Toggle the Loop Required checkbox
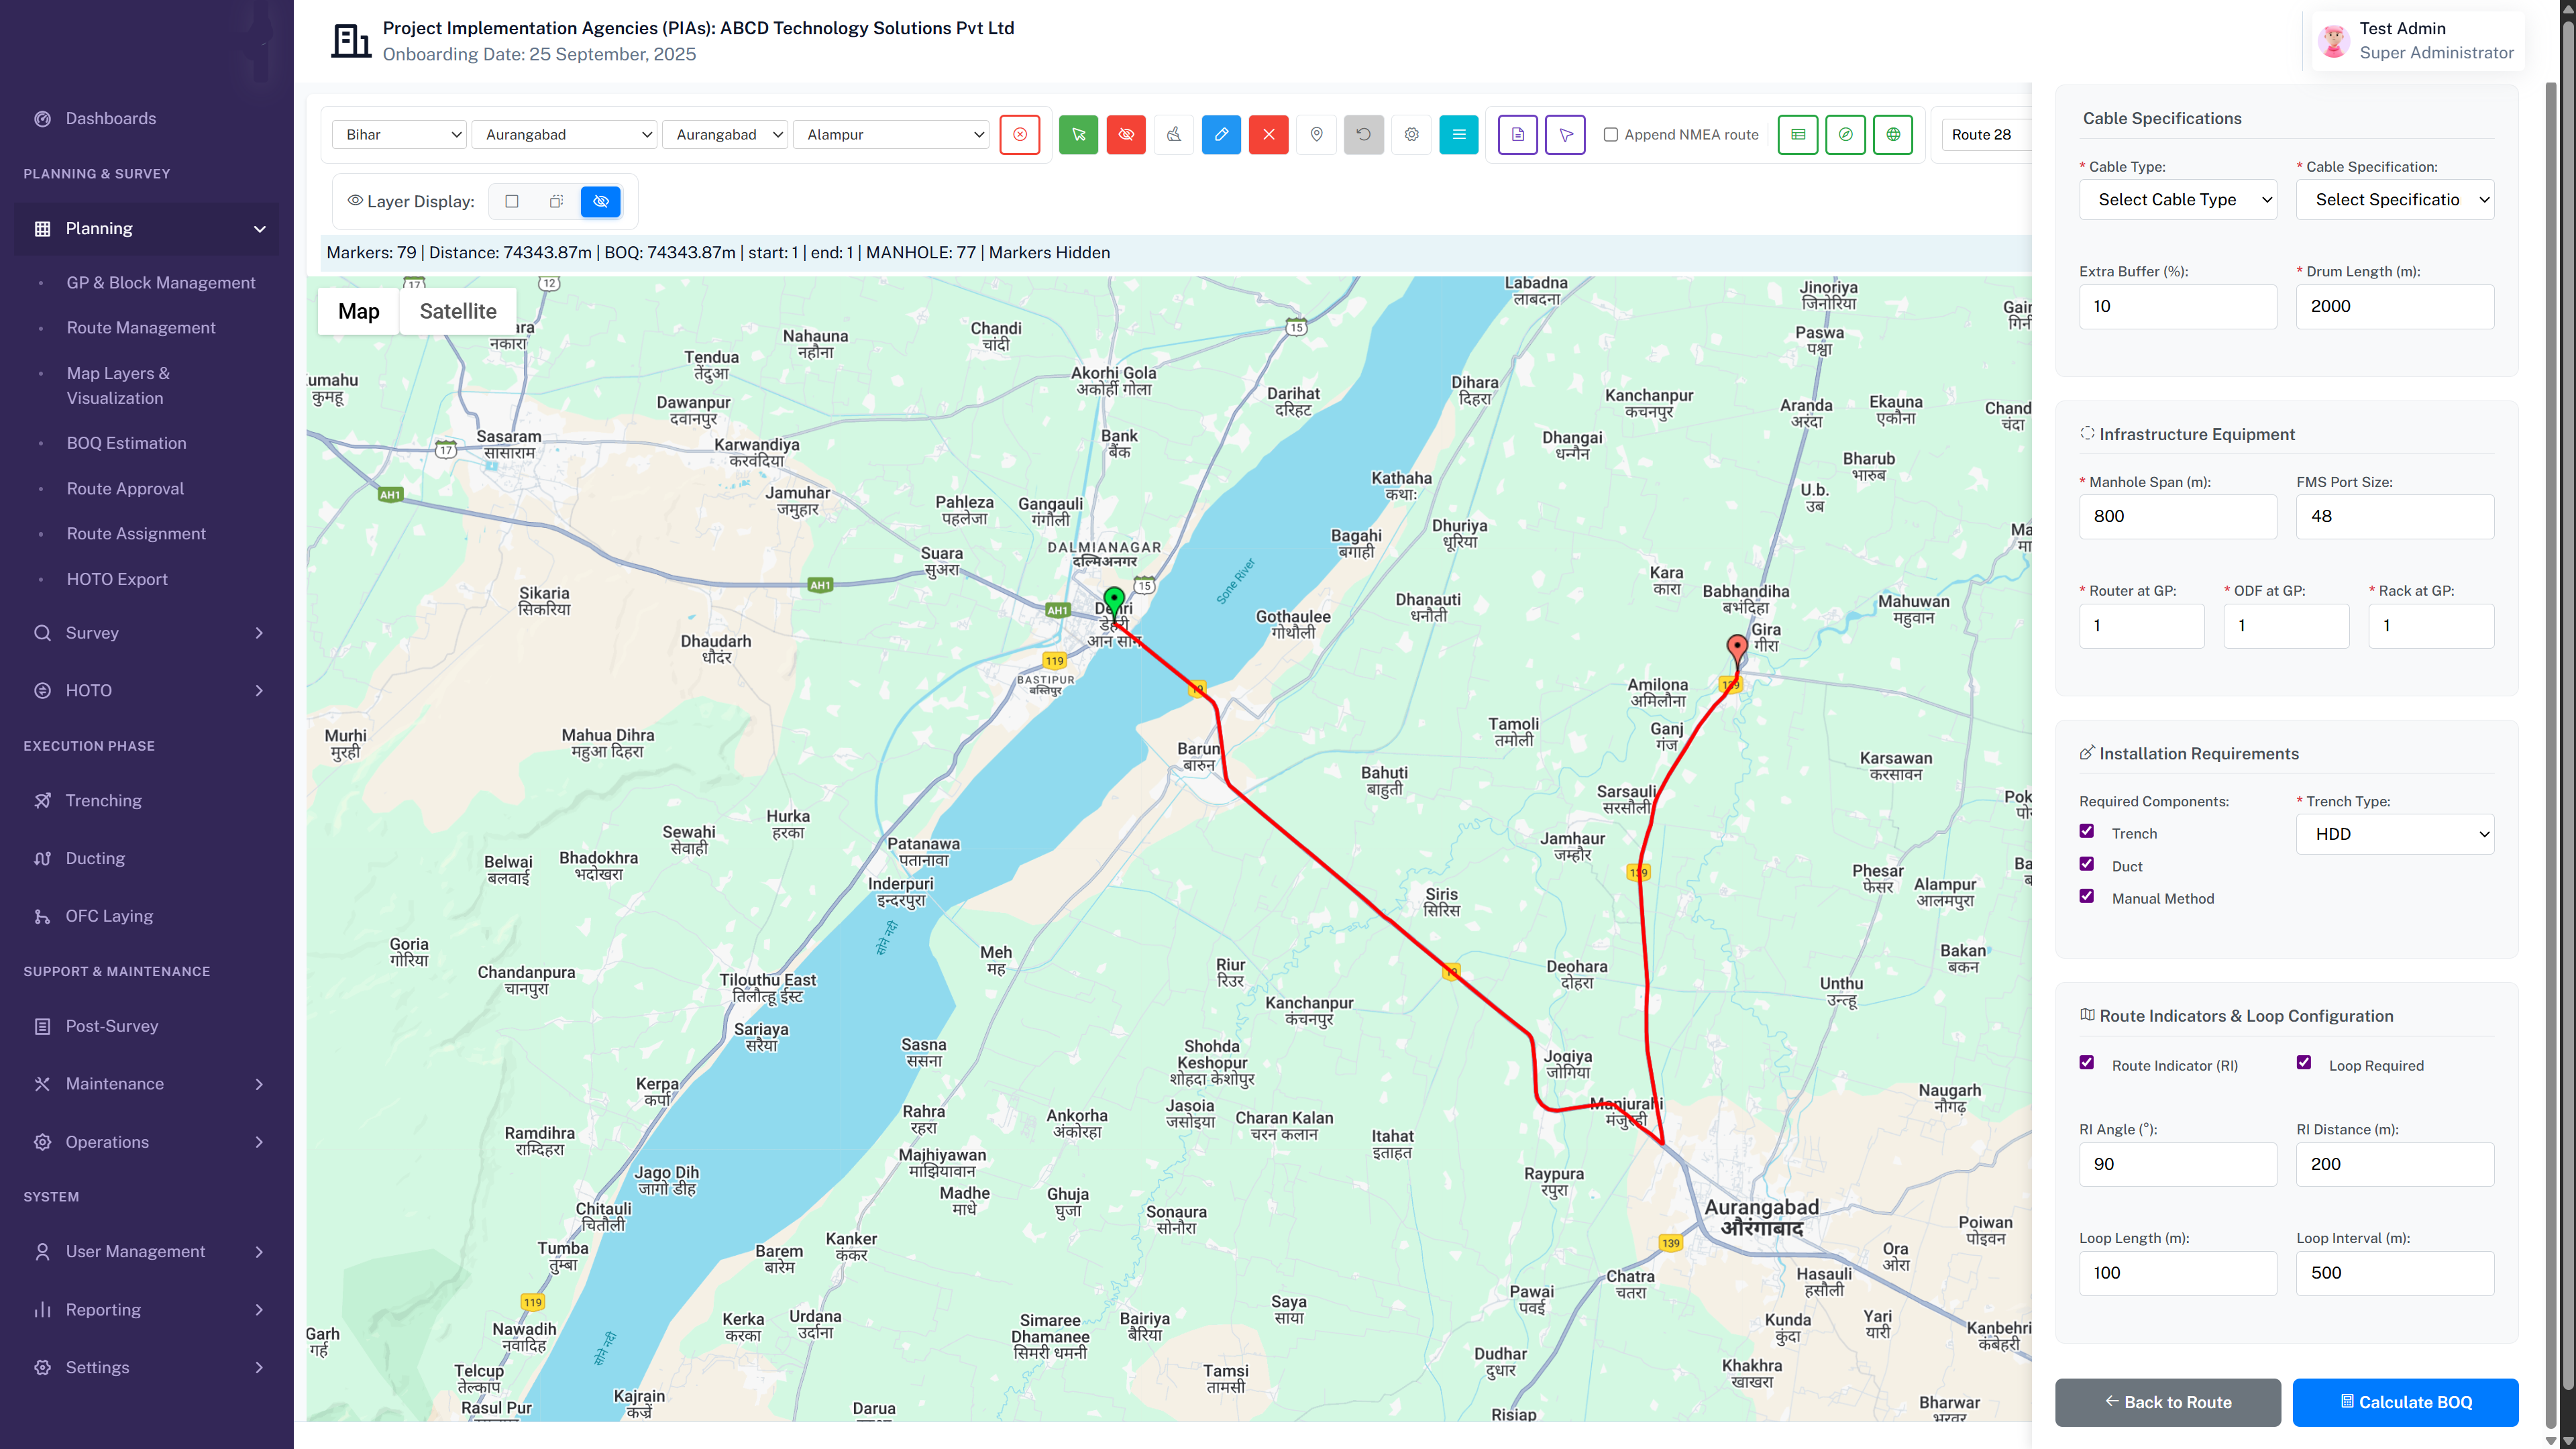Viewport: 2576px width, 1449px height. tap(2303, 1063)
